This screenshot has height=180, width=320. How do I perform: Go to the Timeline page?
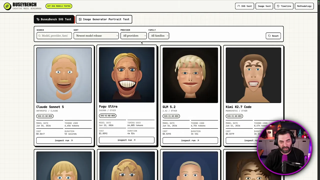point(284,6)
